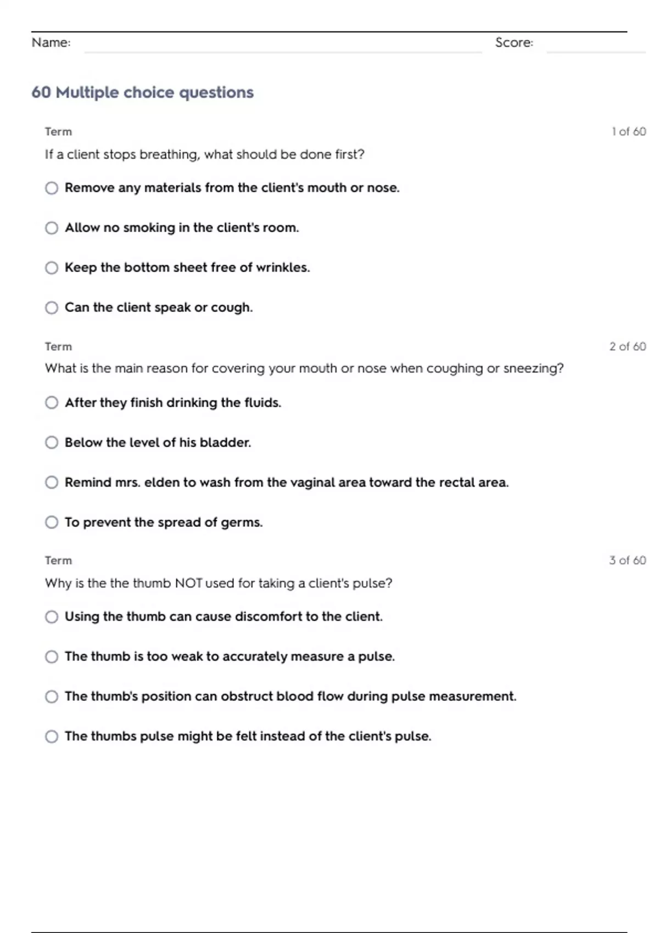Viewport: 659px width, 933px height.
Task: Choose 'Below the level of his bladder'
Action: [52, 442]
